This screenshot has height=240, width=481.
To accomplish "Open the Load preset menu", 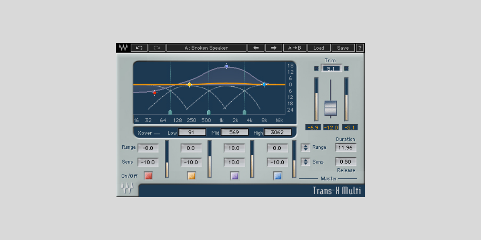I will click(319, 48).
